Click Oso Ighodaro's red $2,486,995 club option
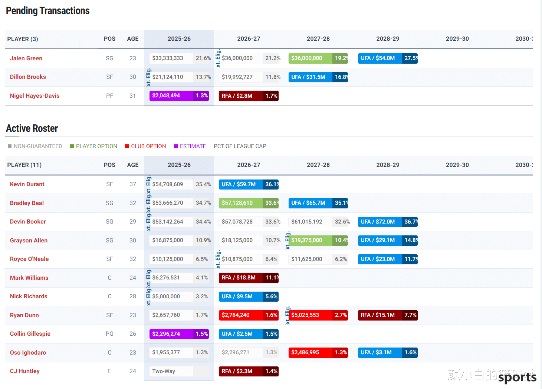 [318, 352]
